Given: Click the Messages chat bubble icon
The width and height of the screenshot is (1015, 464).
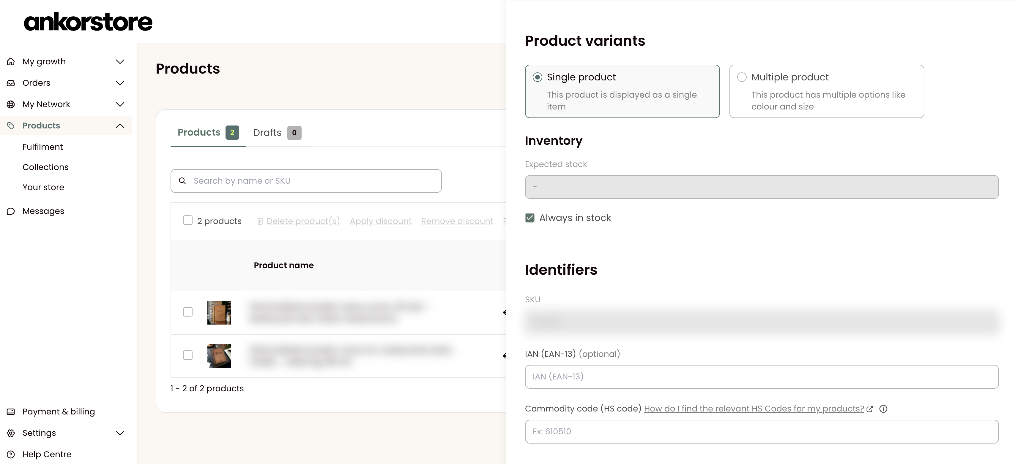Looking at the screenshot, I should coord(11,211).
